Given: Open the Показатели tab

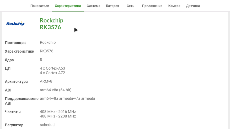Looking at the screenshot, I should coord(40,6).
